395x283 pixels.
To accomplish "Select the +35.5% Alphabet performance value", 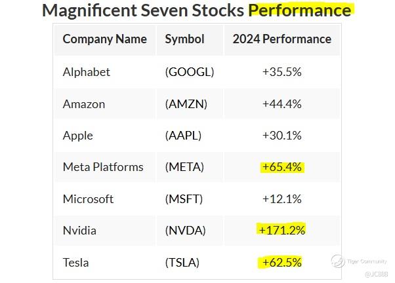I will point(281,72).
